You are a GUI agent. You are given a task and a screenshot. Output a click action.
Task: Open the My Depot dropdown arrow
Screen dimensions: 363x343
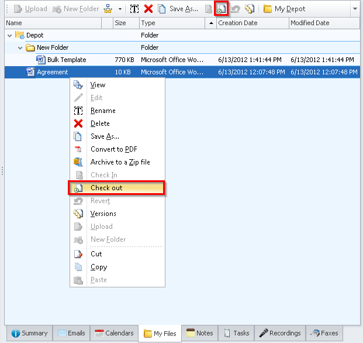(x=355, y=9)
